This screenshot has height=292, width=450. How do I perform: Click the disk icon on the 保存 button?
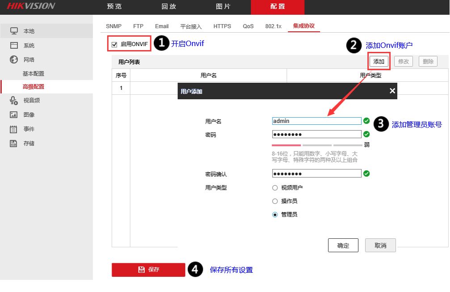(x=141, y=270)
